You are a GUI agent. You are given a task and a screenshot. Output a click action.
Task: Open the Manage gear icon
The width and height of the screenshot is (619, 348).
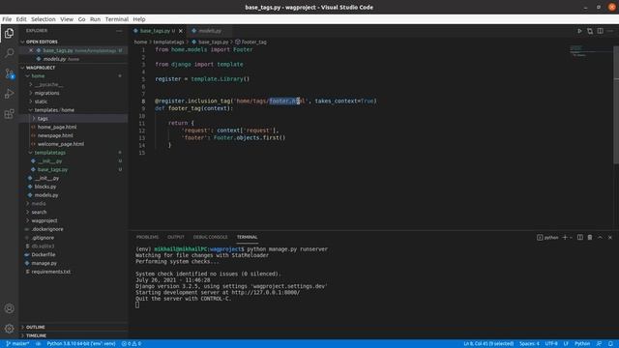coord(9,329)
